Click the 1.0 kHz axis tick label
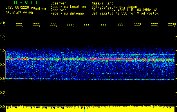Image resolution: width=177 pixels, height=112 pixels. coord(2,51)
